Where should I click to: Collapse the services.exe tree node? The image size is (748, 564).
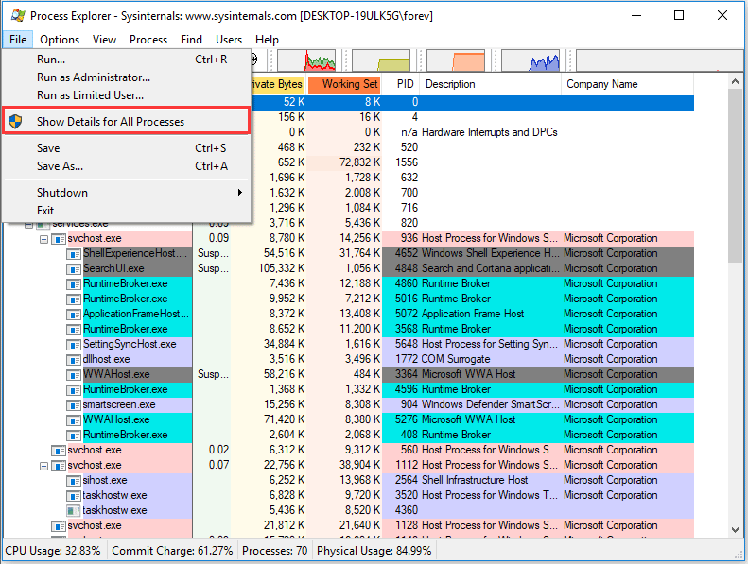point(28,224)
